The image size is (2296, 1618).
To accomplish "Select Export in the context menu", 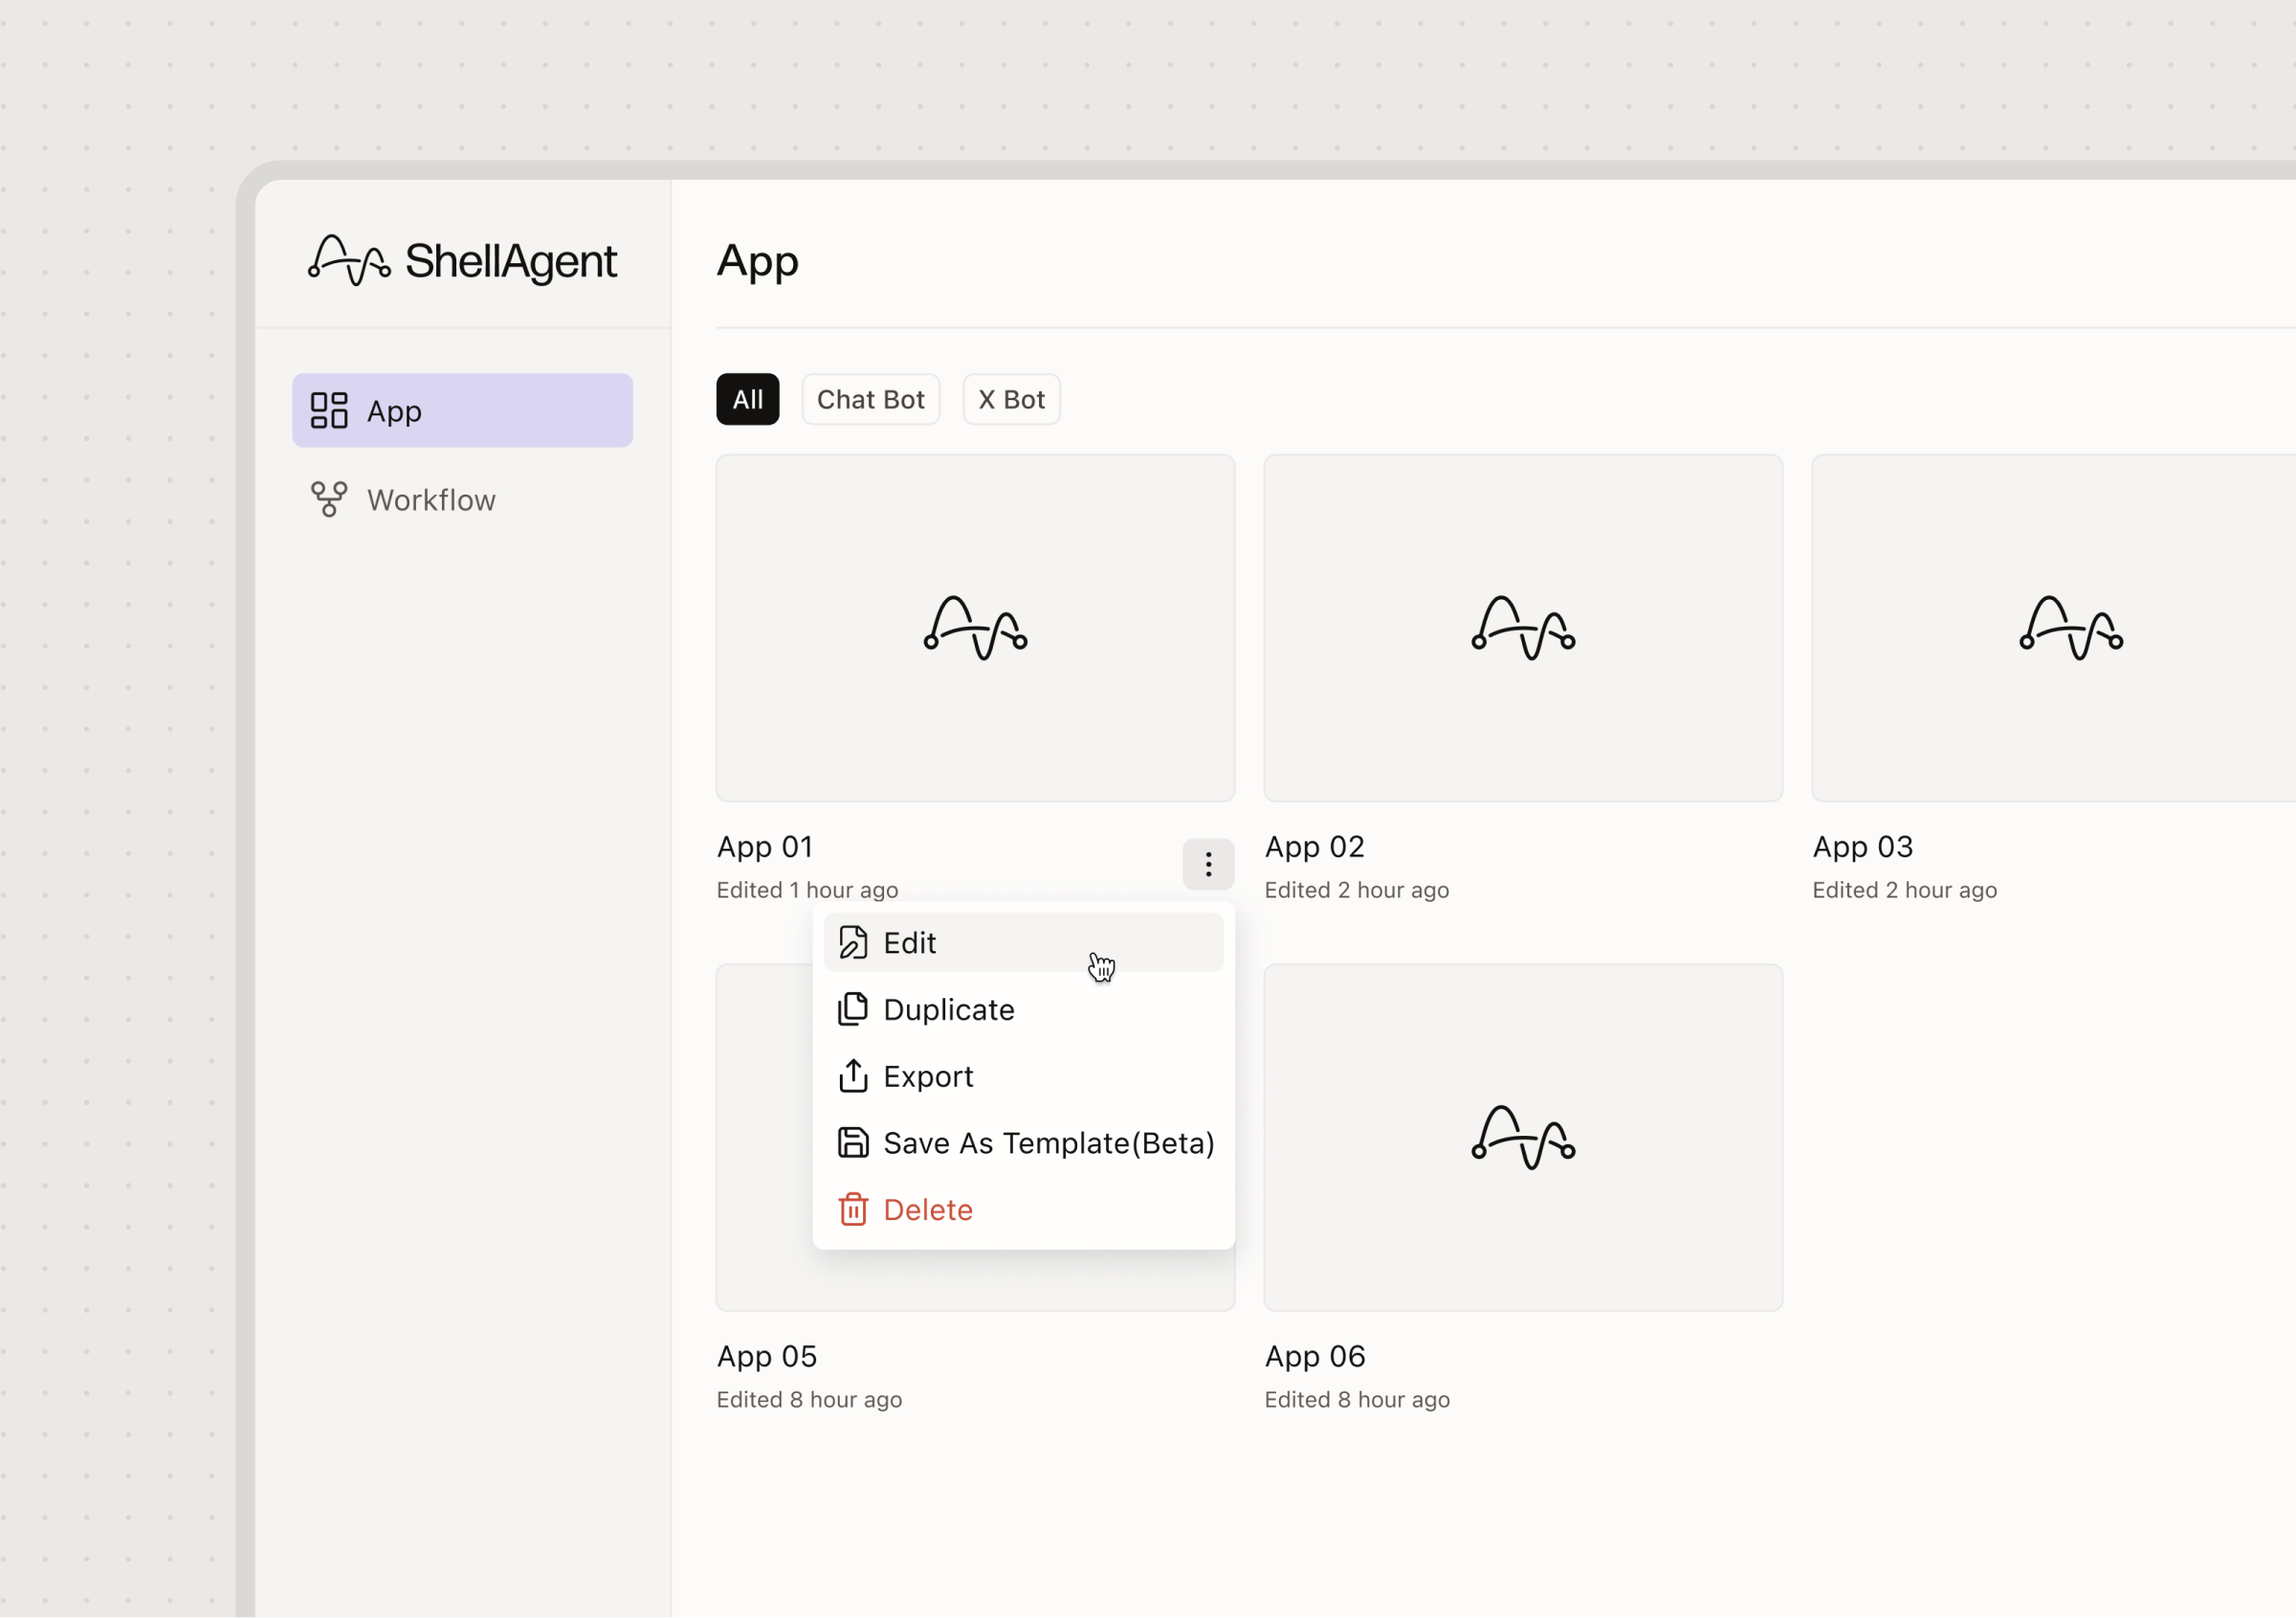I will click(1023, 1076).
